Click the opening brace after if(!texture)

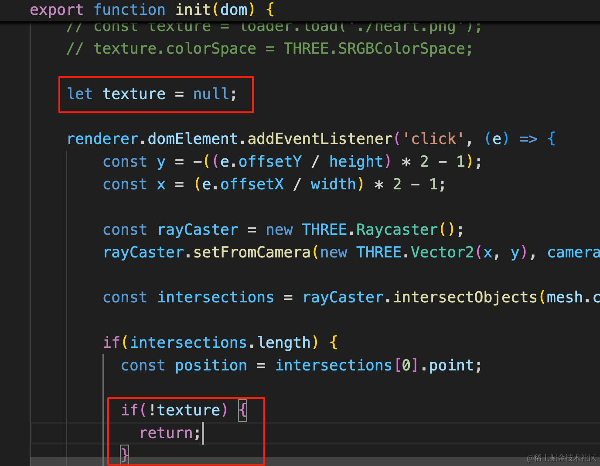click(x=243, y=410)
